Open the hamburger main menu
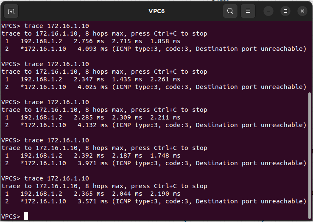This screenshot has width=313, height=222. click(248, 11)
